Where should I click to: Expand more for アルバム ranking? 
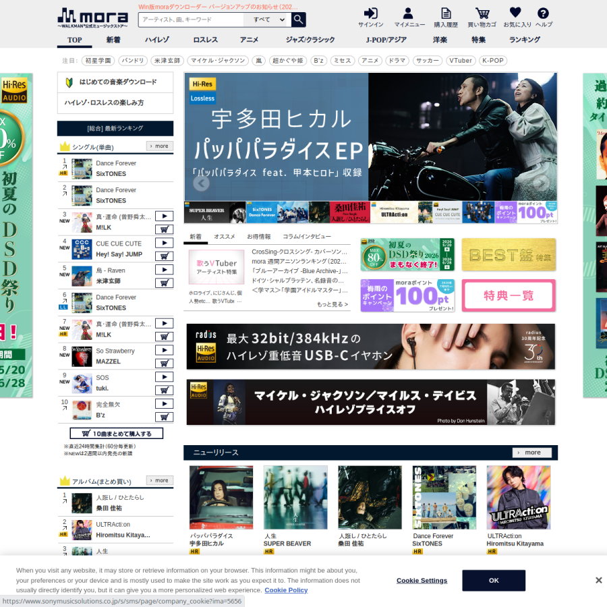pyautogui.click(x=159, y=480)
